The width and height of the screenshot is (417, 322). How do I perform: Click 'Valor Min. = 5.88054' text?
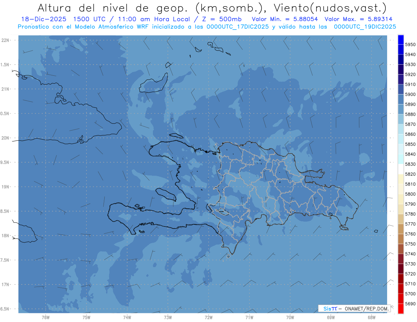[x=285, y=19]
